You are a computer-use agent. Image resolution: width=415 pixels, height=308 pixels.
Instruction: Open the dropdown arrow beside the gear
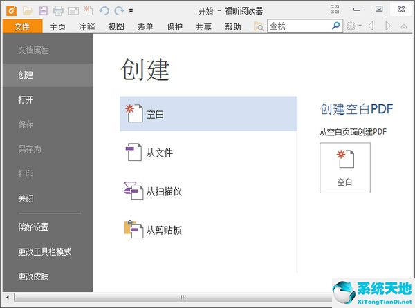(360, 26)
